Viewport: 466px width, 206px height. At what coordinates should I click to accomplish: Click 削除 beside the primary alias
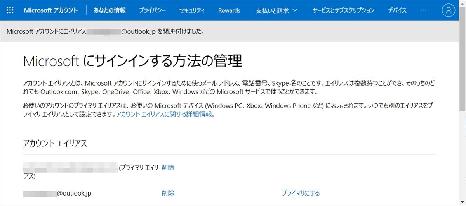point(168,168)
